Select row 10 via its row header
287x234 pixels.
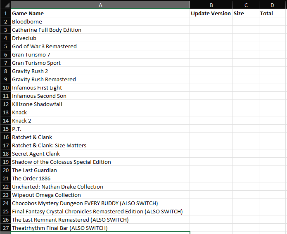click(x=5, y=87)
